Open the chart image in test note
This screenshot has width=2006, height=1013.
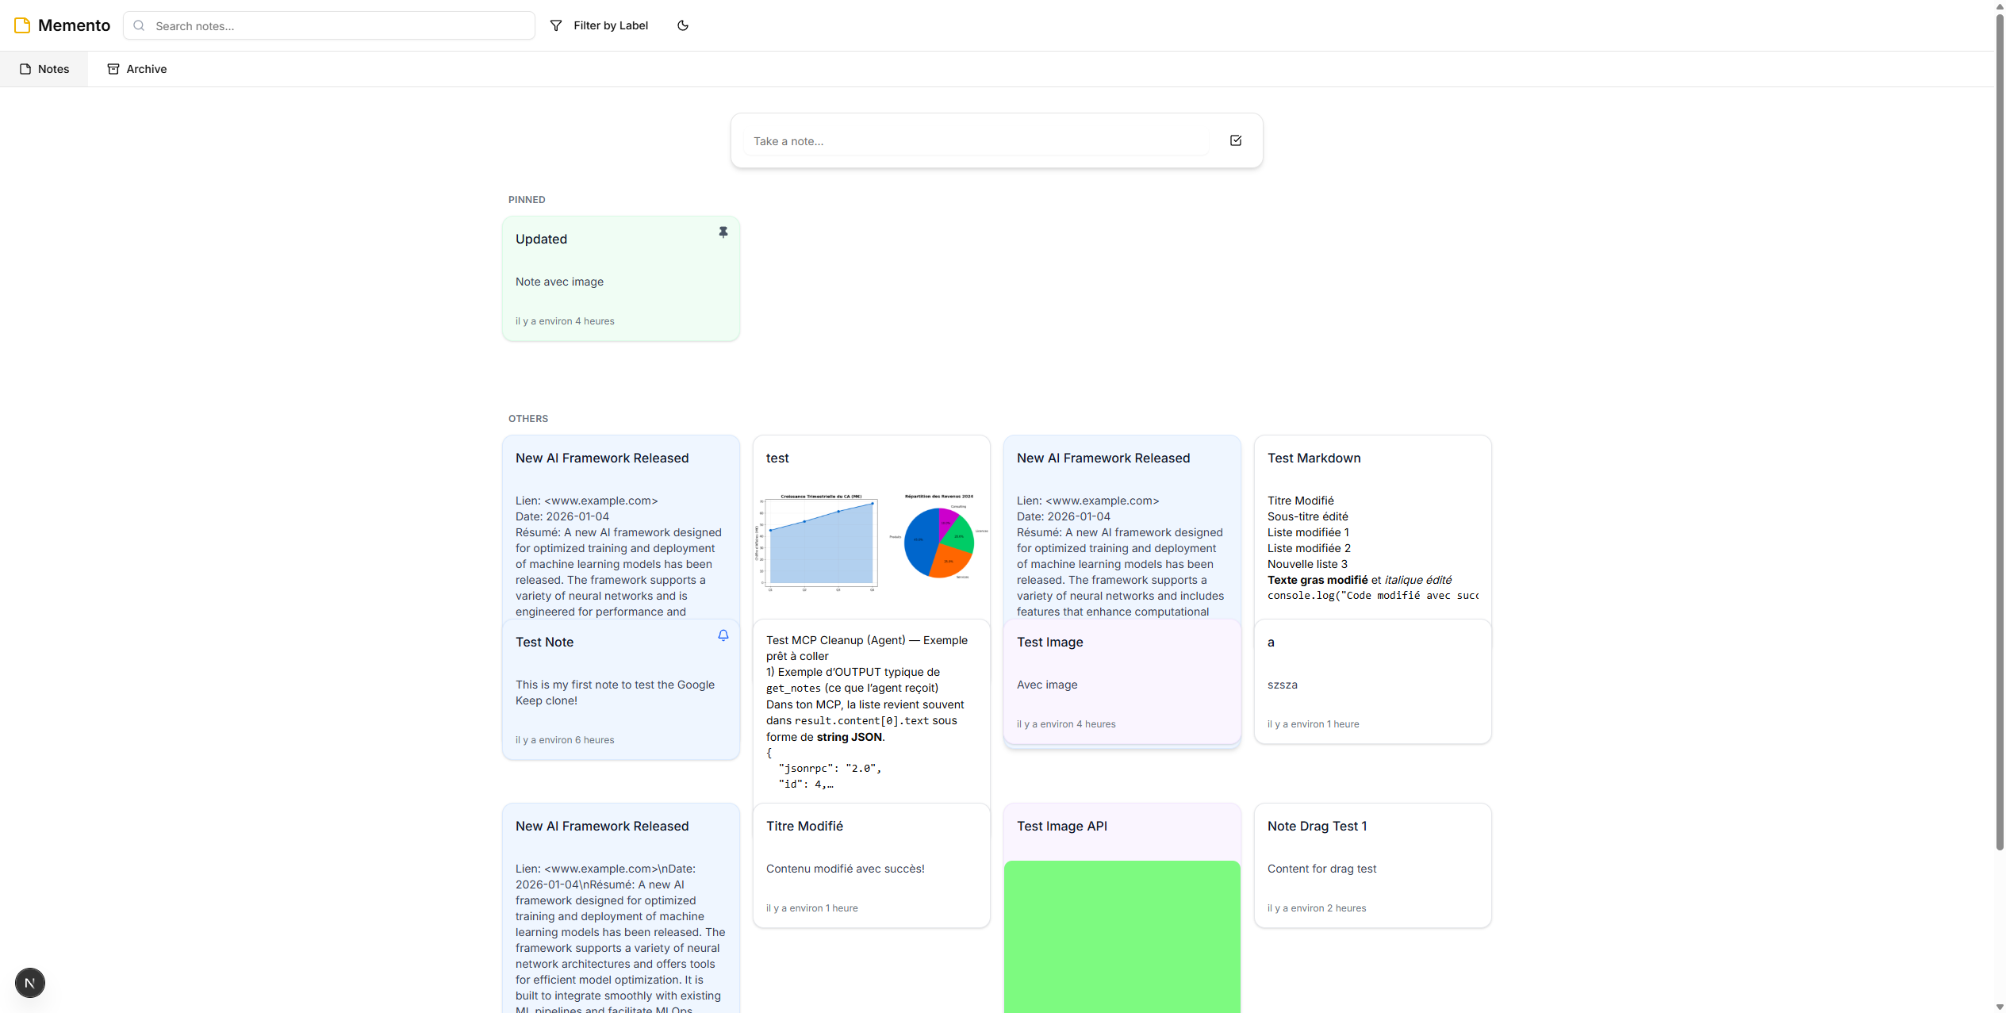click(871, 541)
